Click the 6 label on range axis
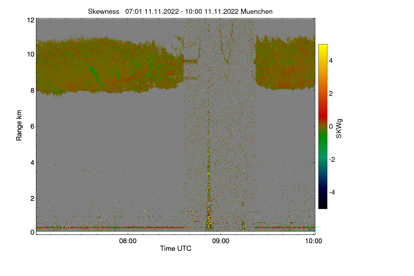Viewport: 414px width, 276px height. coord(32,126)
